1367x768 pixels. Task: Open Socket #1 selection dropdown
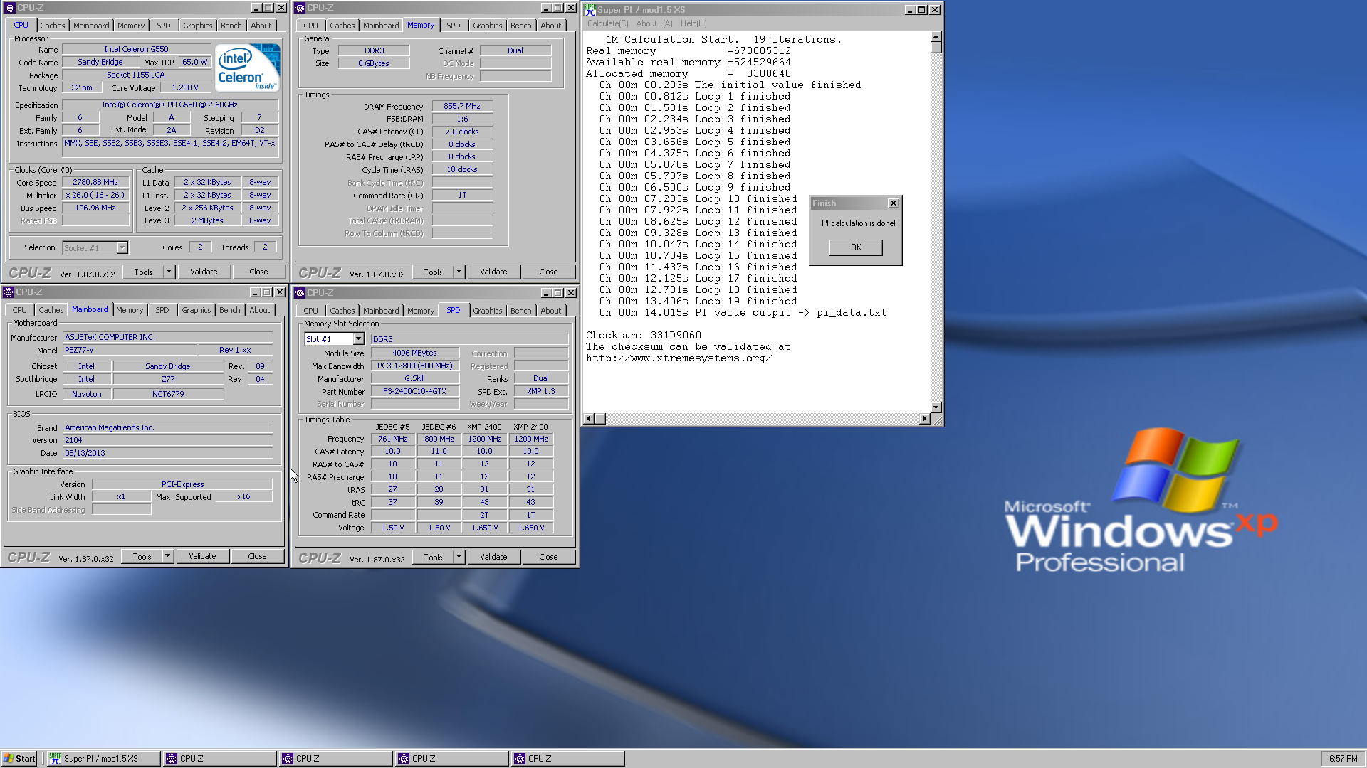[x=122, y=248]
